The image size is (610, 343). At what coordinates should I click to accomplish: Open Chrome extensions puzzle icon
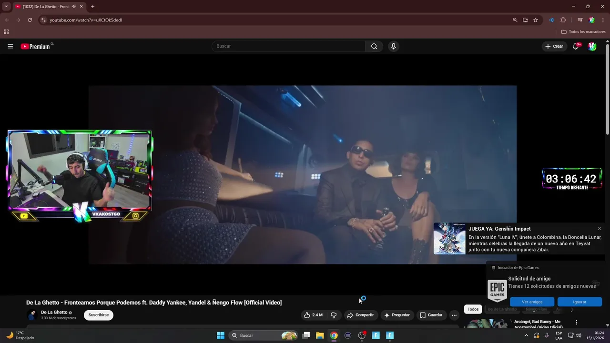click(563, 20)
